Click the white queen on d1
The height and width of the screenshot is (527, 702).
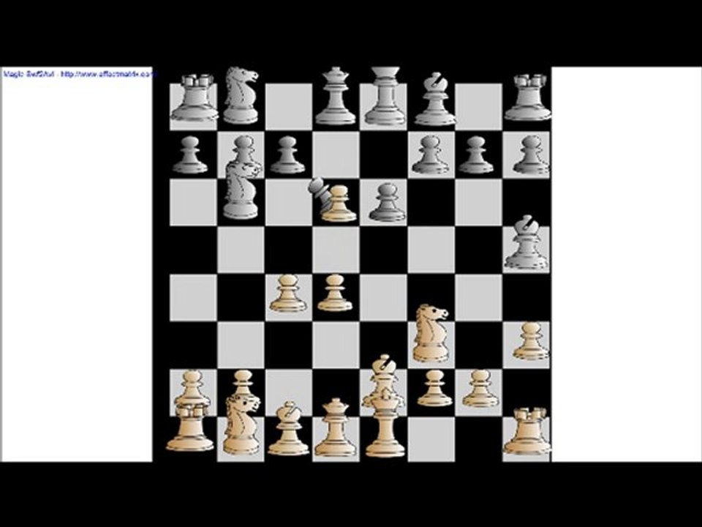tap(336, 427)
